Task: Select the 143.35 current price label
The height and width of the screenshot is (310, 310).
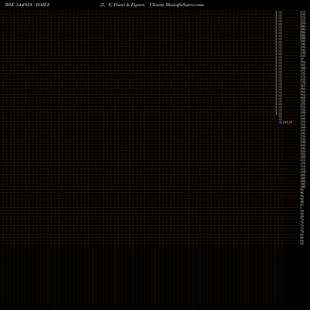Action: click(x=288, y=122)
